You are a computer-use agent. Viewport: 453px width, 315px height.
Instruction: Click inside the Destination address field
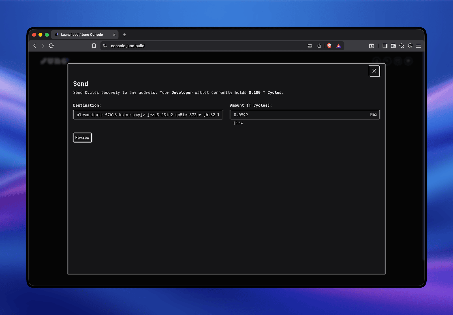pyautogui.click(x=148, y=115)
